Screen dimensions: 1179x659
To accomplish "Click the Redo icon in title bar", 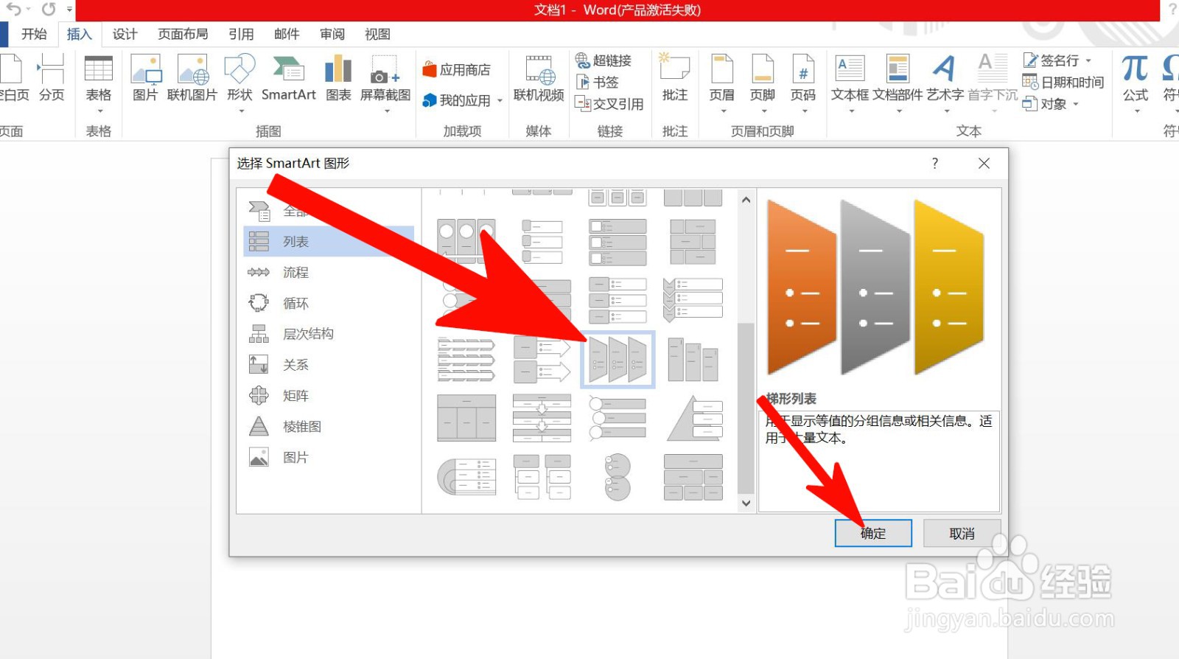I will 49,10.
